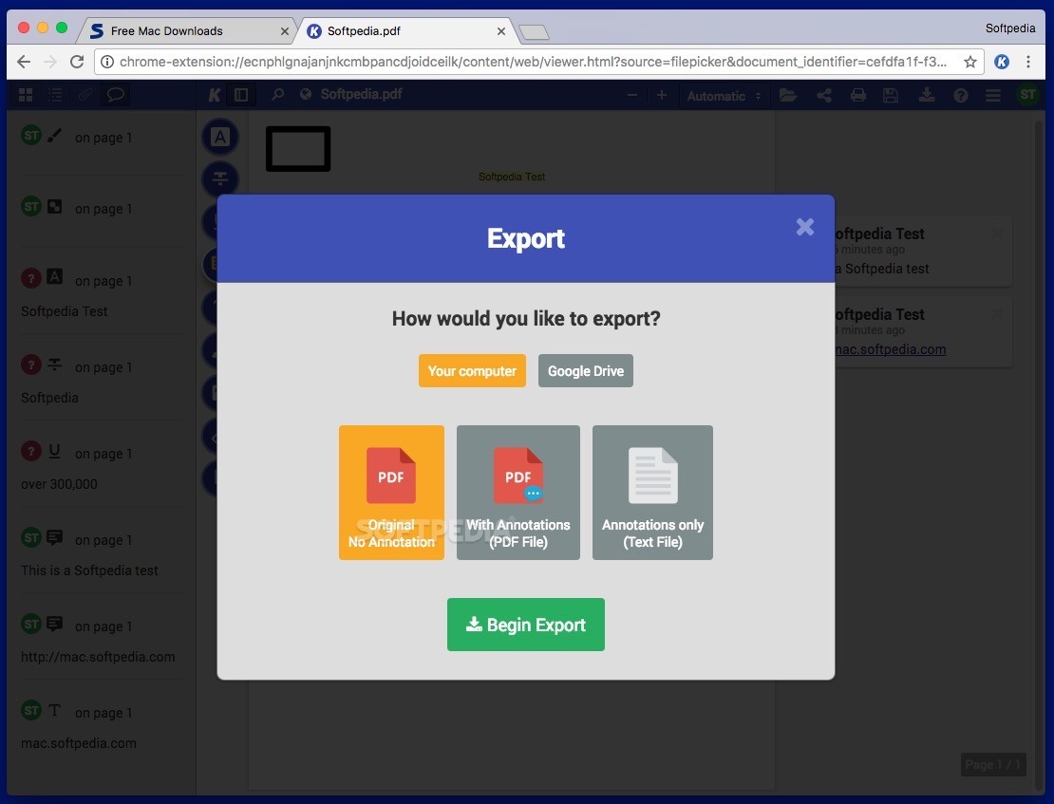Select Google Drive as export destination
1054x804 pixels.
click(x=585, y=370)
